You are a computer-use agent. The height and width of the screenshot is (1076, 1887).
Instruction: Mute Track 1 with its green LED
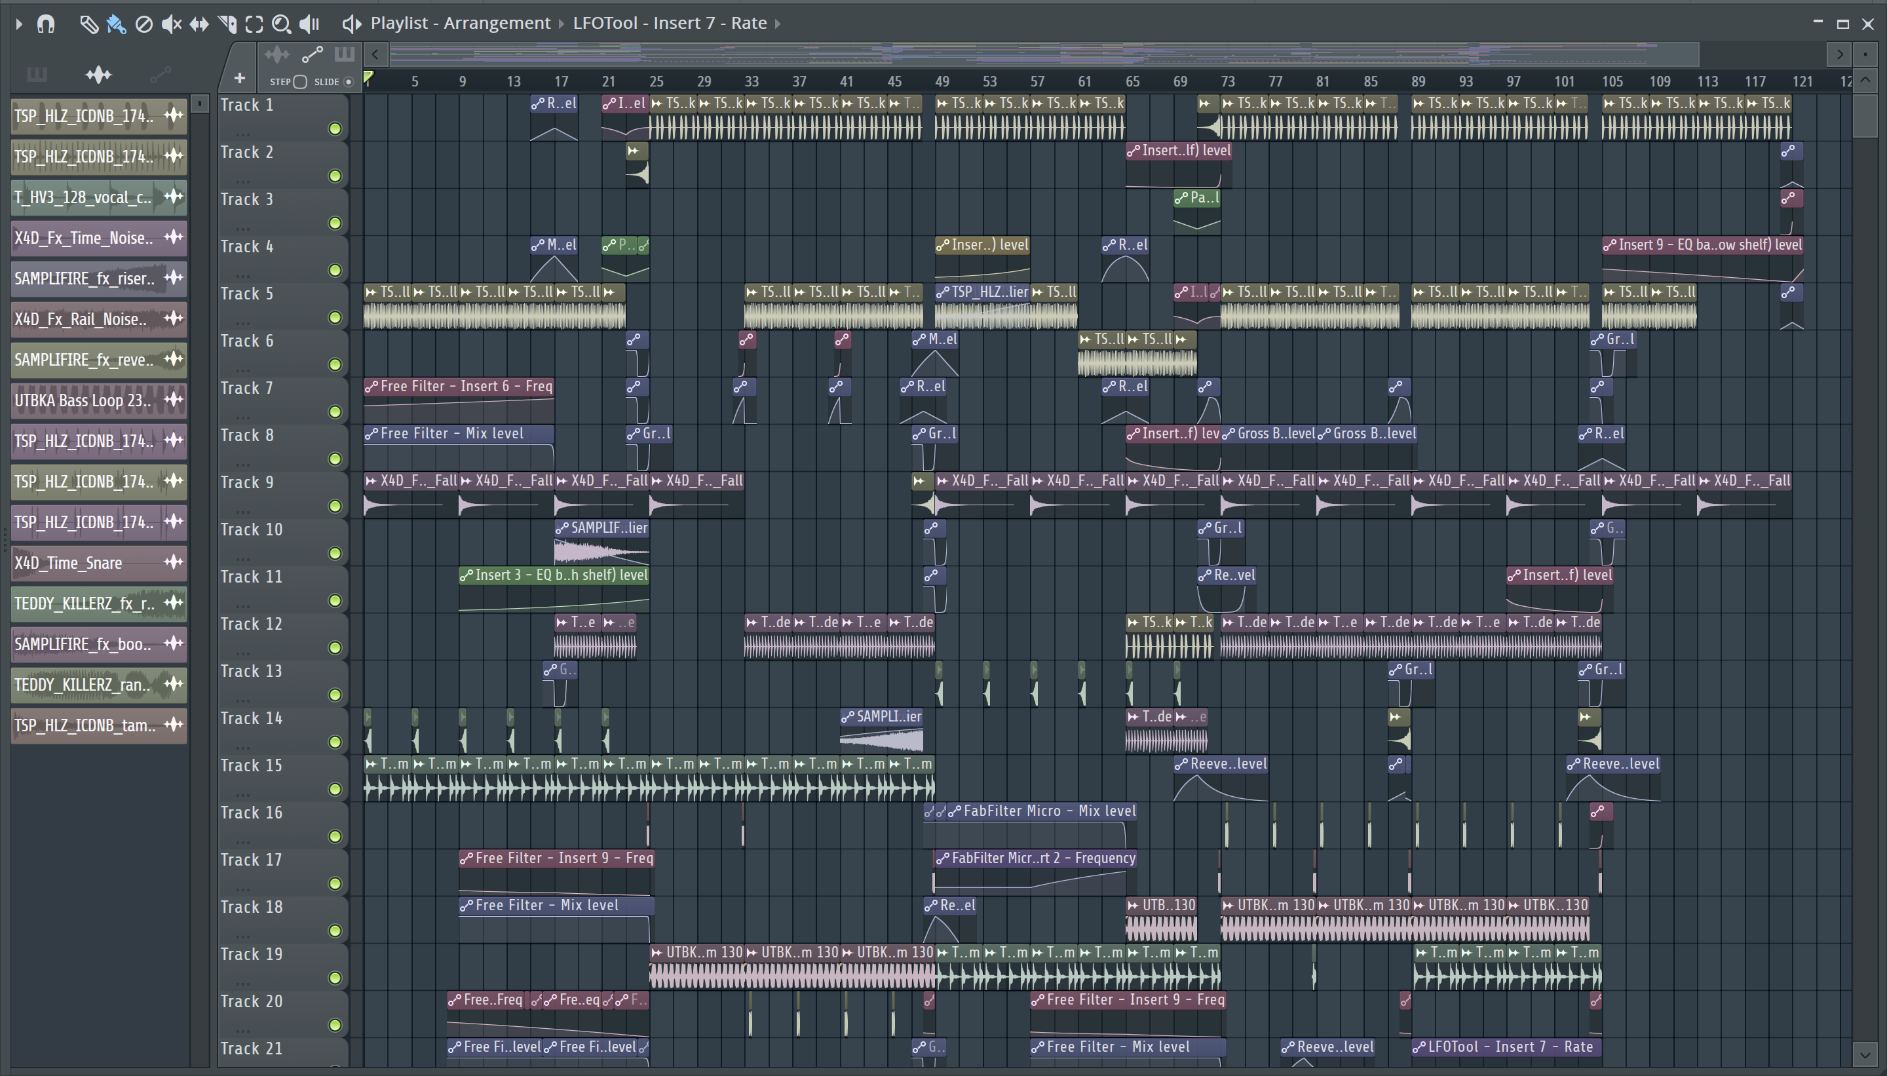(335, 129)
